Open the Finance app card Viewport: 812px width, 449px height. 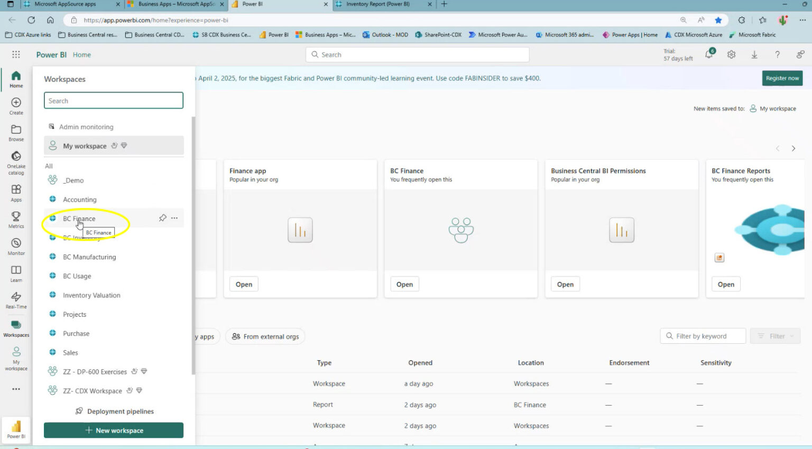[x=244, y=285]
